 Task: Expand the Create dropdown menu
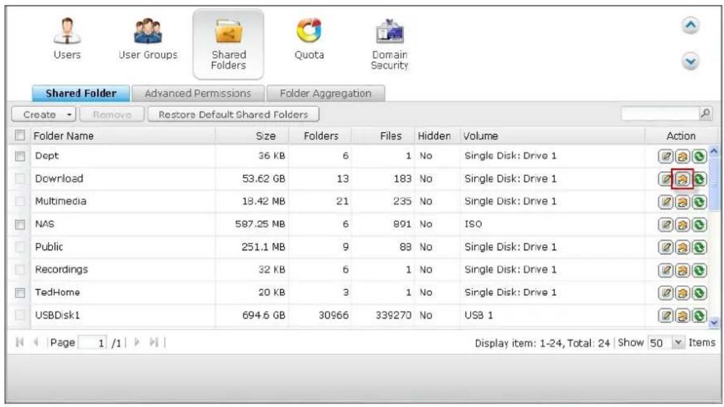44,114
